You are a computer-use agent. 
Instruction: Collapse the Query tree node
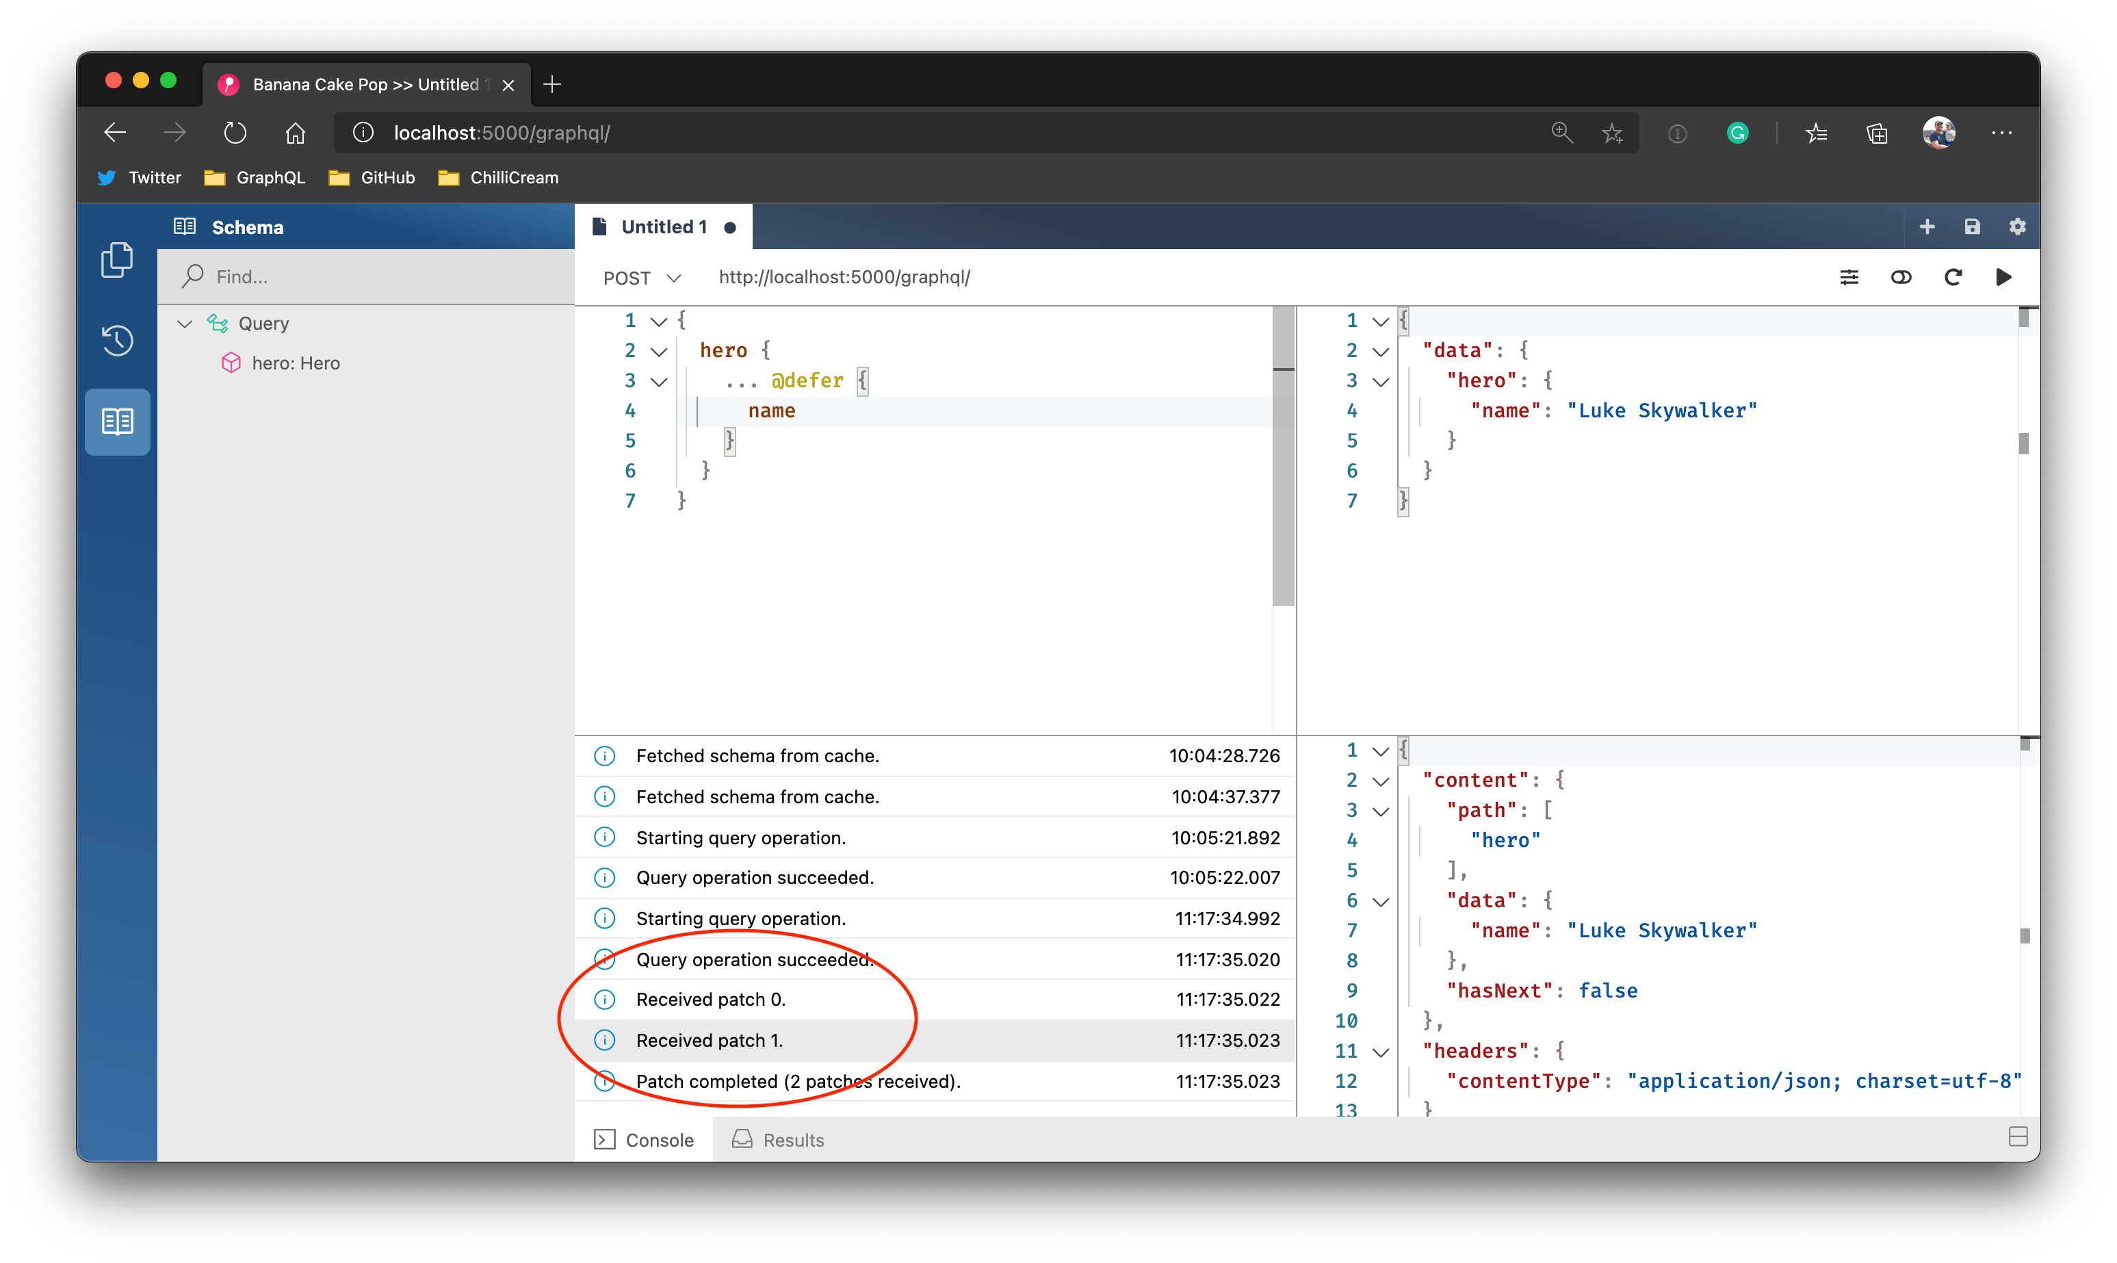(x=185, y=324)
